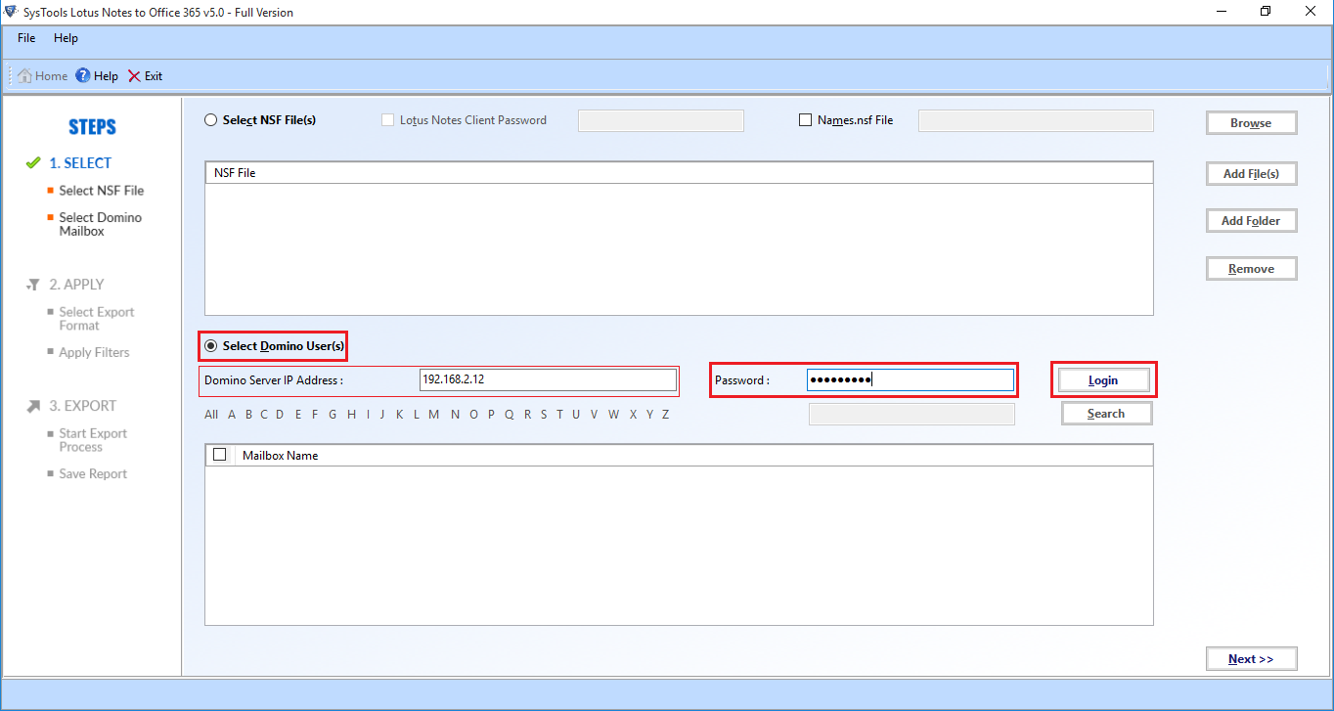Click the Browse button
This screenshot has height=711, width=1334.
pos(1251,123)
